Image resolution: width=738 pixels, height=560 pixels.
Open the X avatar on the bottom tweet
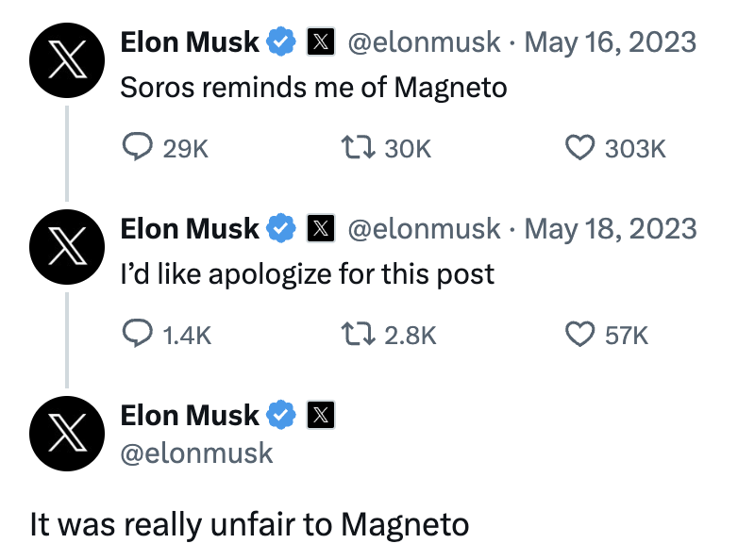tap(67, 434)
